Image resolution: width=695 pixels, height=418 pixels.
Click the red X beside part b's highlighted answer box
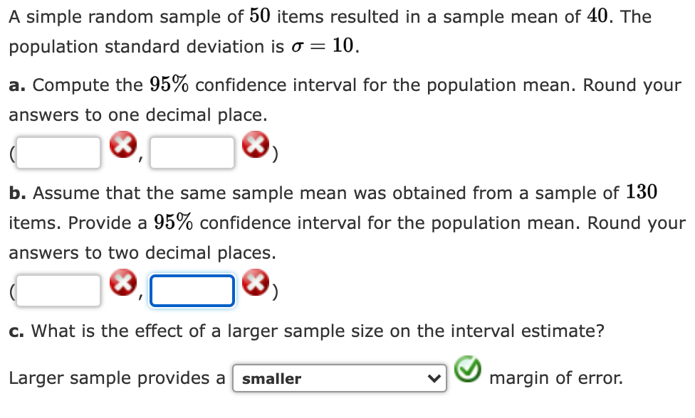(x=257, y=282)
